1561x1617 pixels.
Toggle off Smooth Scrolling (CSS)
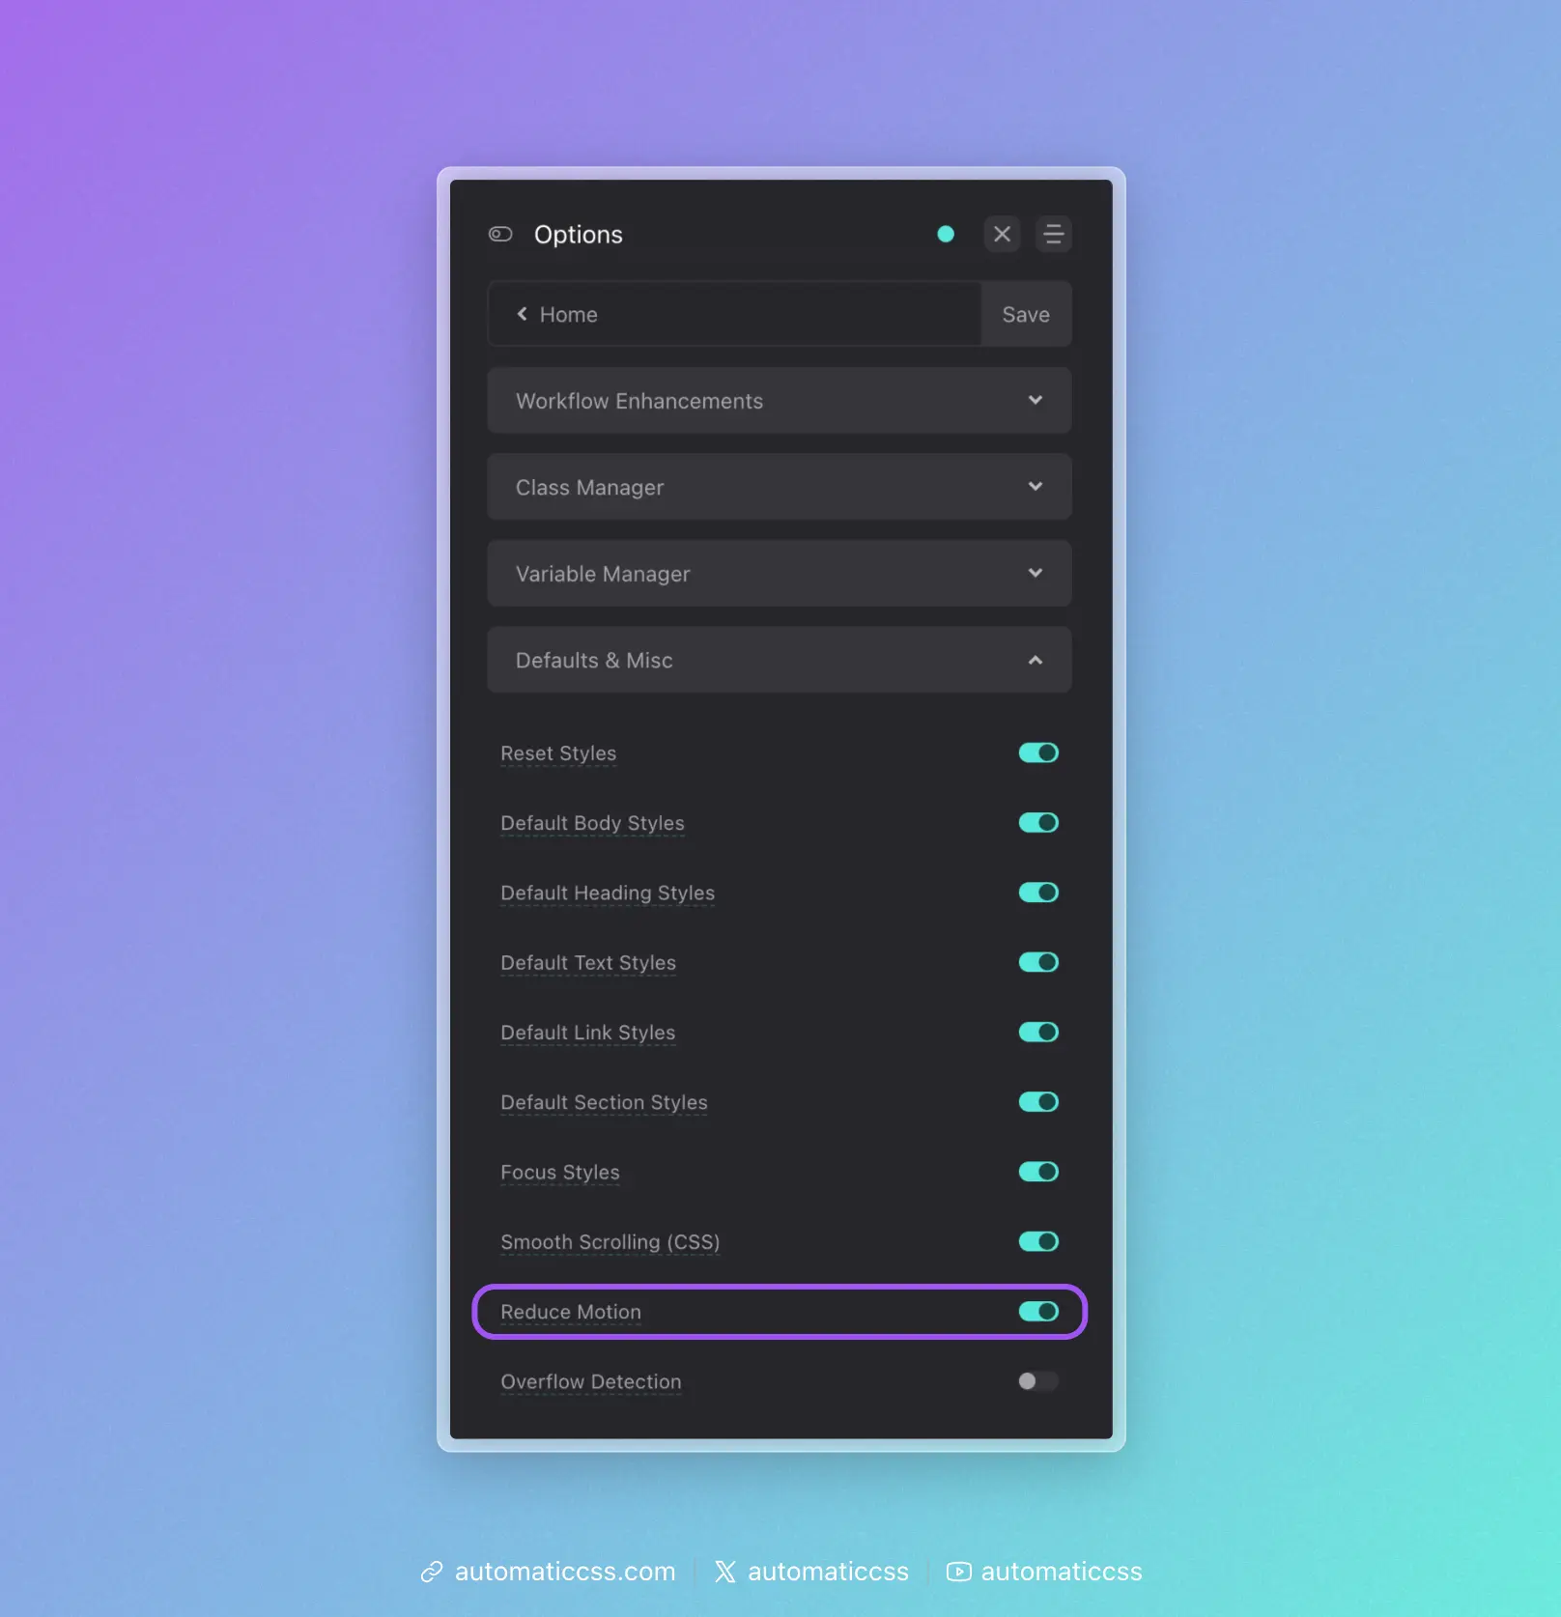coord(1037,1242)
